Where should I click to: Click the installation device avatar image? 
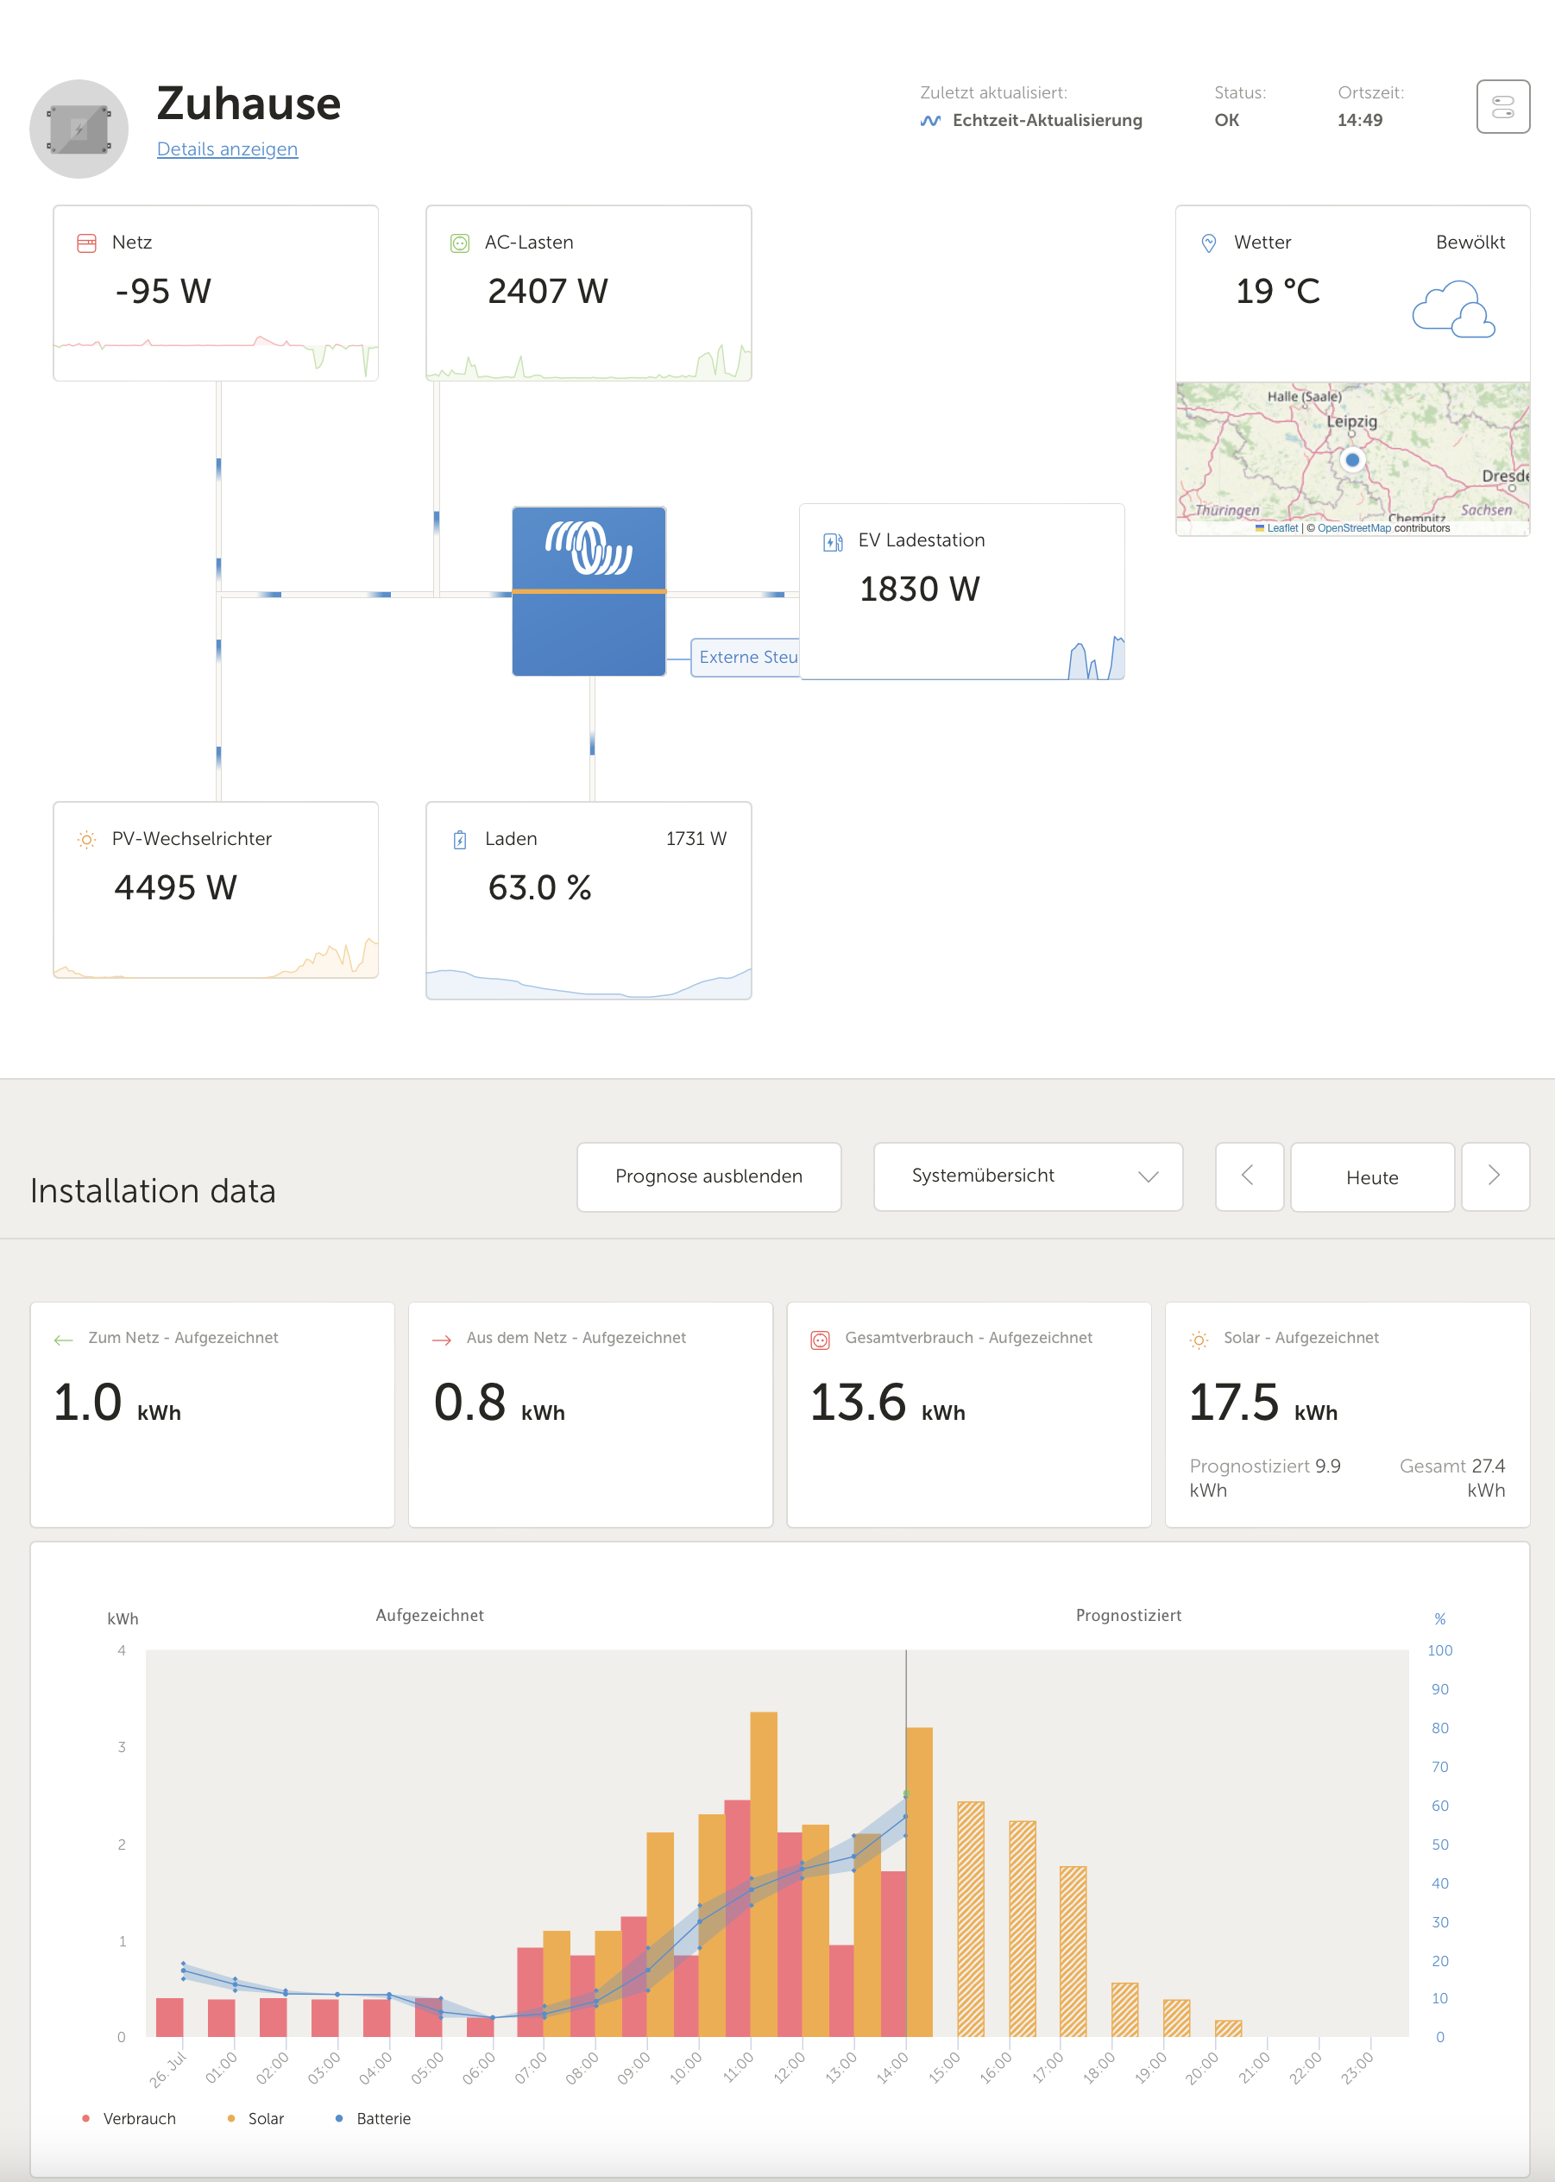coord(79,129)
